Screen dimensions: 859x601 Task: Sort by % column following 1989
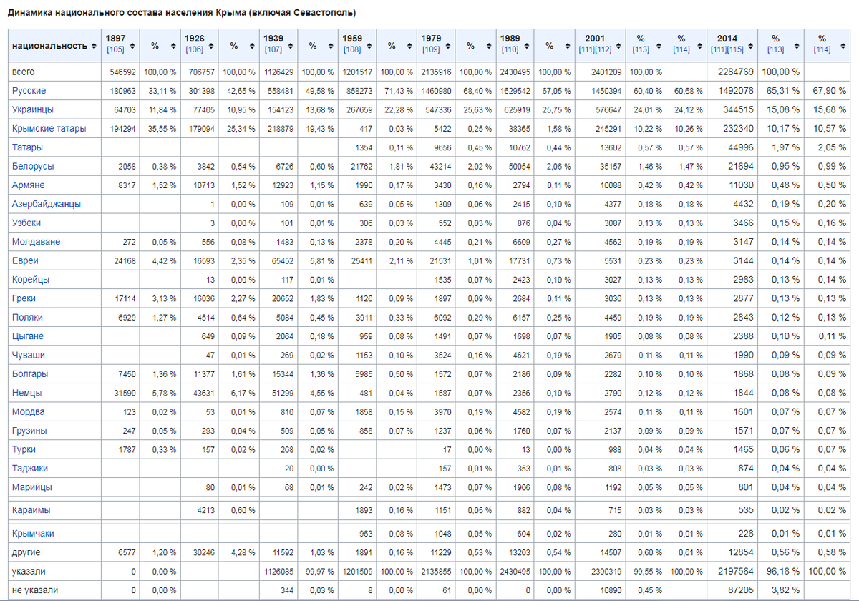pos(568,45)
